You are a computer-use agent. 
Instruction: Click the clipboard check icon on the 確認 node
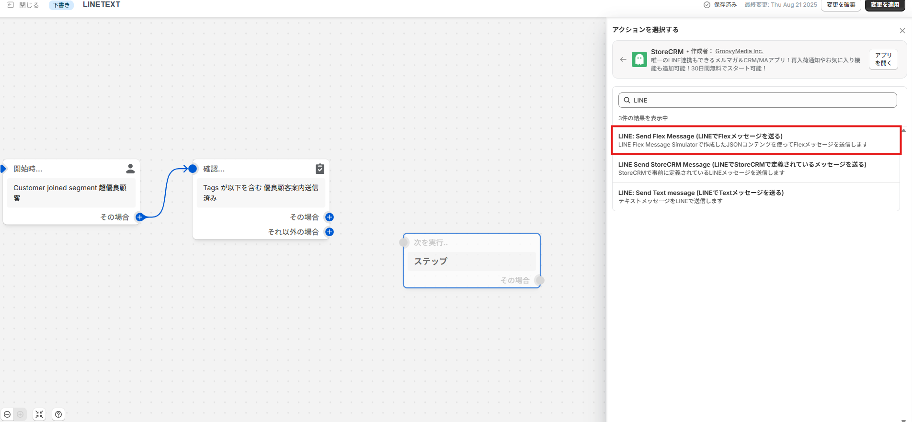[320, 169]
